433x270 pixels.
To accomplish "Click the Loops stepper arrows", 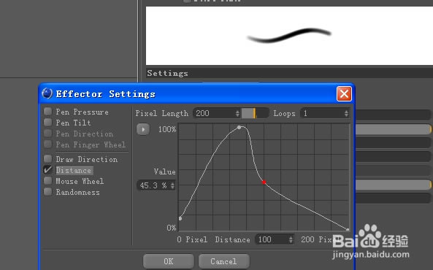I will click(346, 113).
